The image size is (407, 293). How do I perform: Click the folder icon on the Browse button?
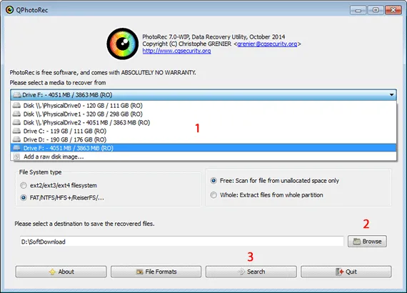pos(356,242)
